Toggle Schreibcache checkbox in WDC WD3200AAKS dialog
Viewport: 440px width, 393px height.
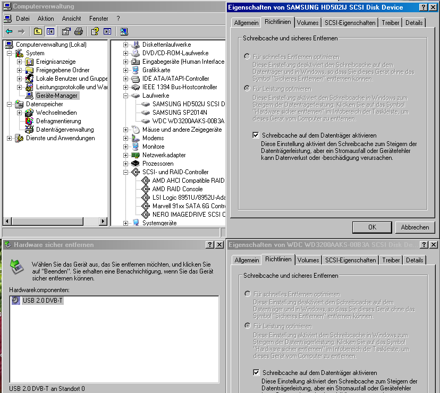256,372
